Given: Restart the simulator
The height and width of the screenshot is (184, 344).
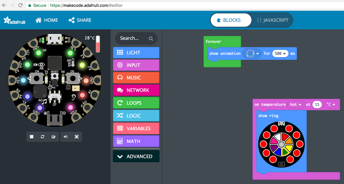Looking at the screenshot, I should [x=43, y=137].
